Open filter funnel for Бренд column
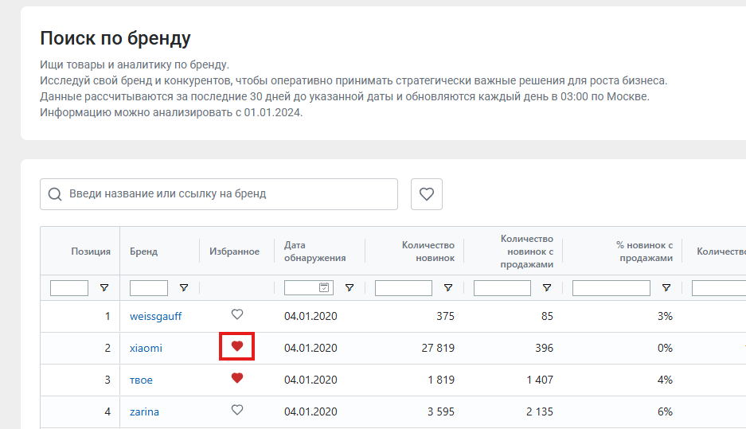 click(184, 288)
